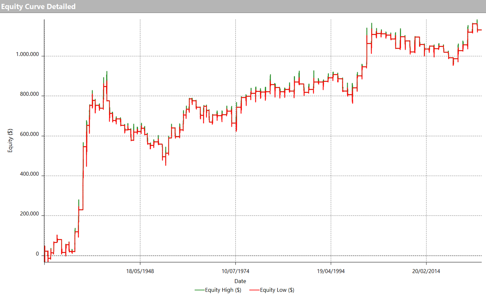Screen dimensions: 486x296
Task: Select the 20/02/2014 date axis label
Action: pos(426,271)
